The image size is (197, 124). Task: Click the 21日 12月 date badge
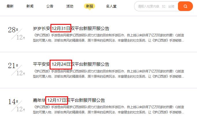pos(16,69)
